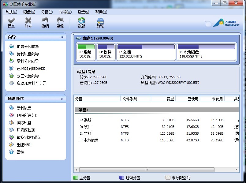This screenshot has width=246, height=183.
Task: Select 转换到GPT磁盘 operation
Action: point(29,137)
